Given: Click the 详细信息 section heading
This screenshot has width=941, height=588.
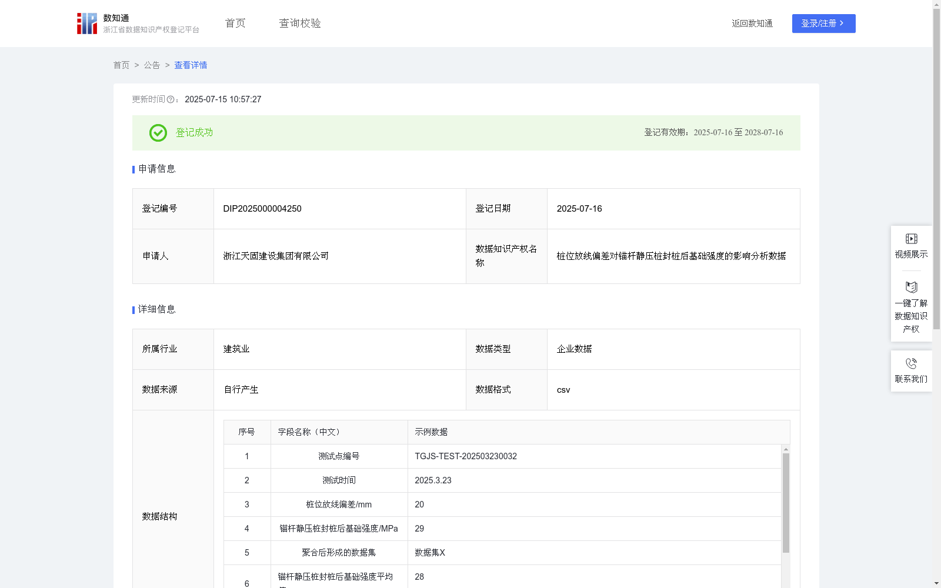Looking at the screenshot, I should [x=157, y=310].
